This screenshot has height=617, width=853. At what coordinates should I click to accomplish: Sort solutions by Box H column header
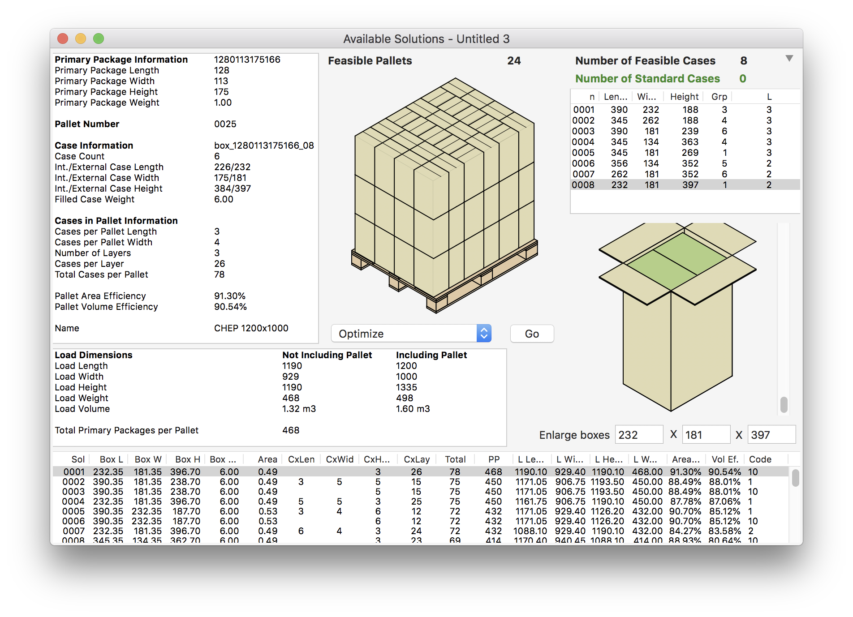[x=185, y=459]
